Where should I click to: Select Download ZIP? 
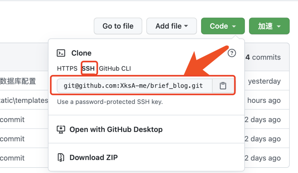(x=94, y=157)
